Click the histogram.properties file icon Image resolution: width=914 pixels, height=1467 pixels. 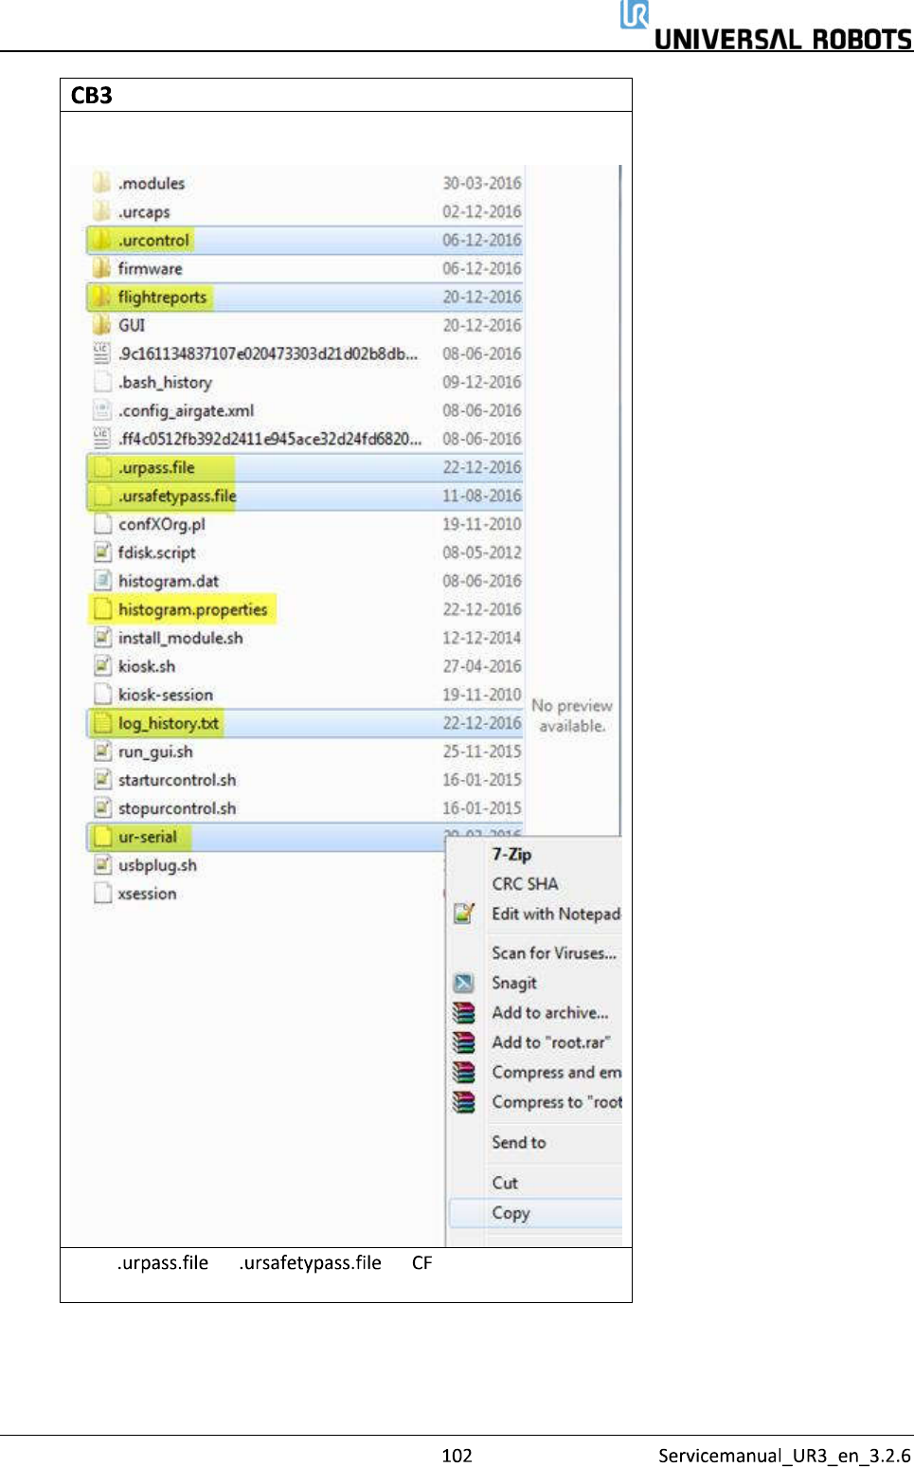pos(102,609)
